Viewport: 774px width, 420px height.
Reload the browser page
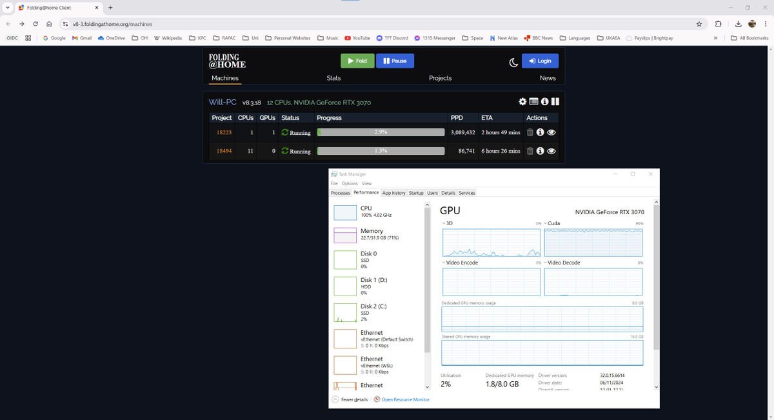tap(35, 24)
